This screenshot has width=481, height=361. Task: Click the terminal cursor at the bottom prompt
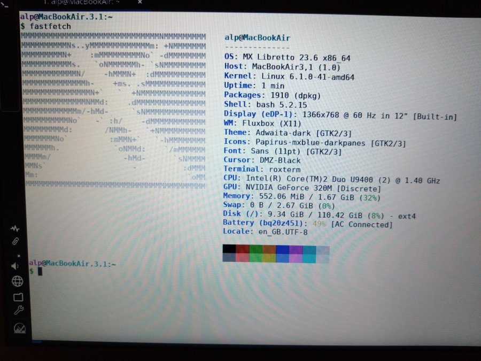point(40,272)
